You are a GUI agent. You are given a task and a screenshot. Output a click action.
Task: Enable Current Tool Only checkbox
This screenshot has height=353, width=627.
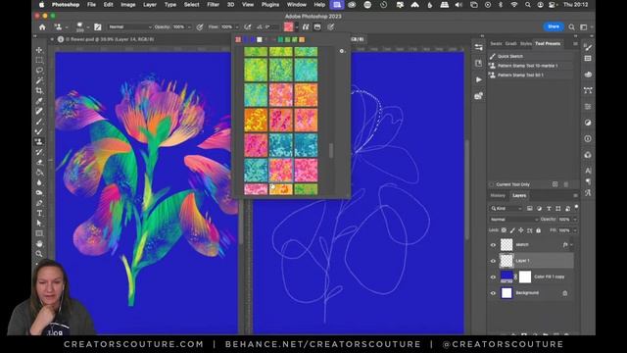point(492,184)
